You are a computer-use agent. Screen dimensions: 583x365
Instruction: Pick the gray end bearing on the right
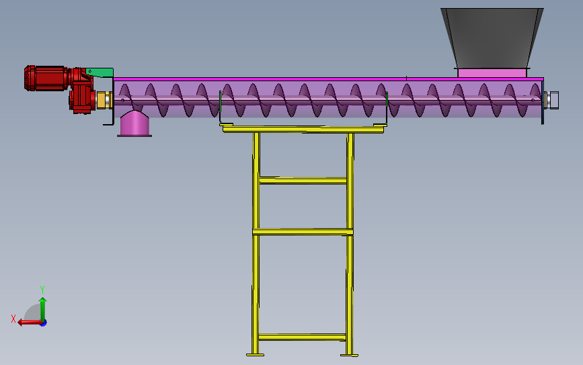click(552, 100)
